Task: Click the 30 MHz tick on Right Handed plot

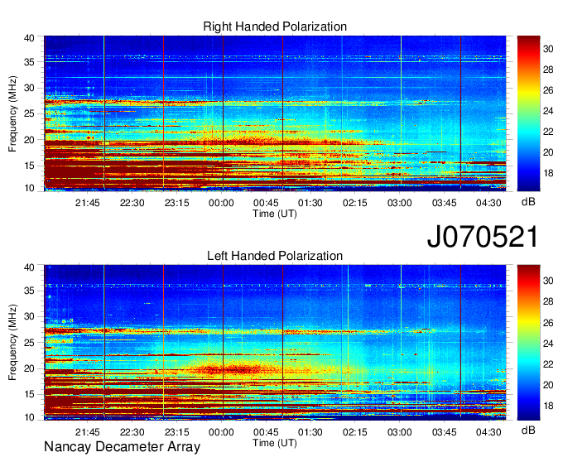Action: [29, 88]
